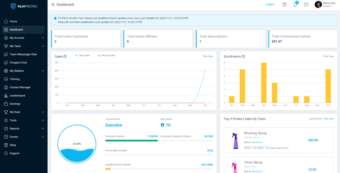Click the green Personal Volume progress bar
This screenshot has height=173, width=340.
tap(131, 140)
